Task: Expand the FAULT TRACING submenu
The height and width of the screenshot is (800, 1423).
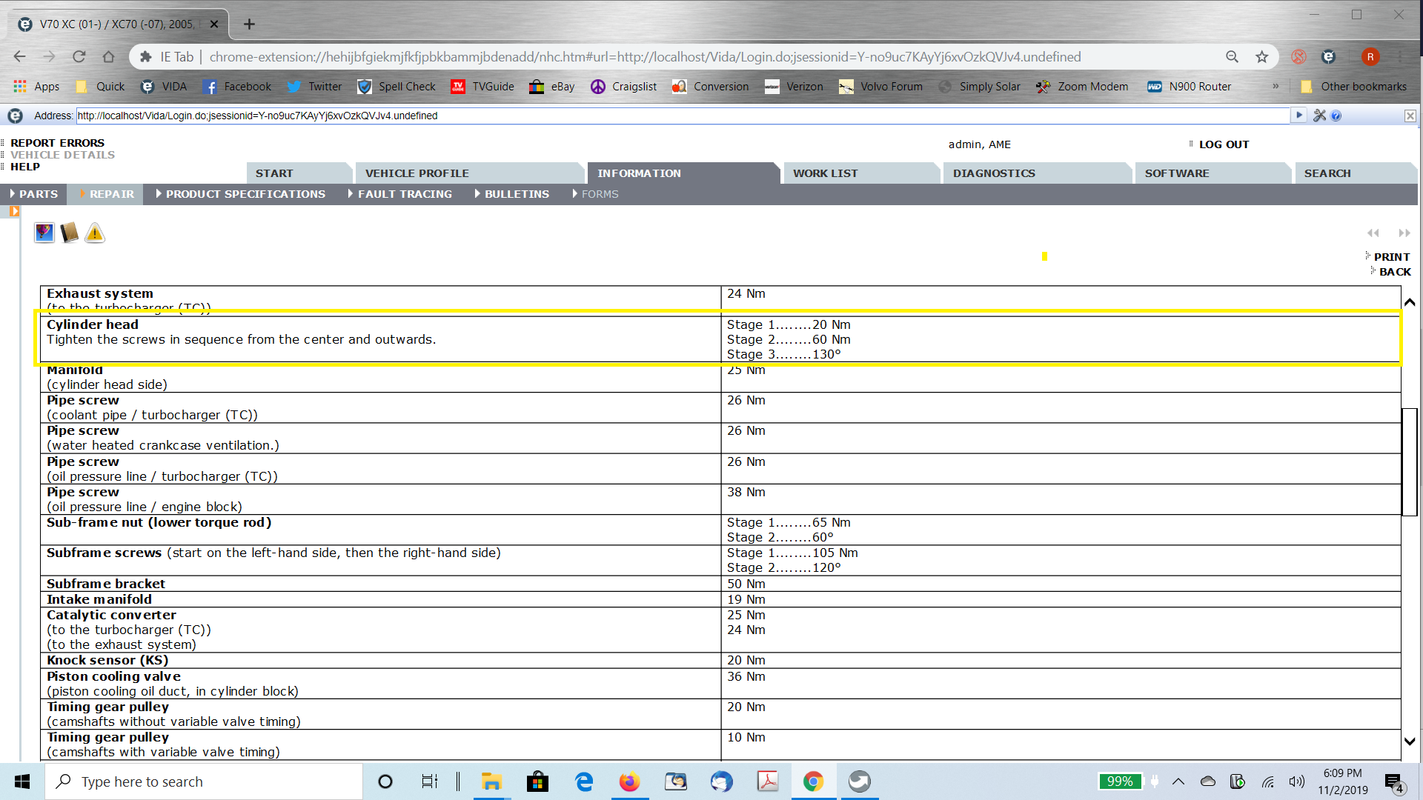Action: pos(404,194)
